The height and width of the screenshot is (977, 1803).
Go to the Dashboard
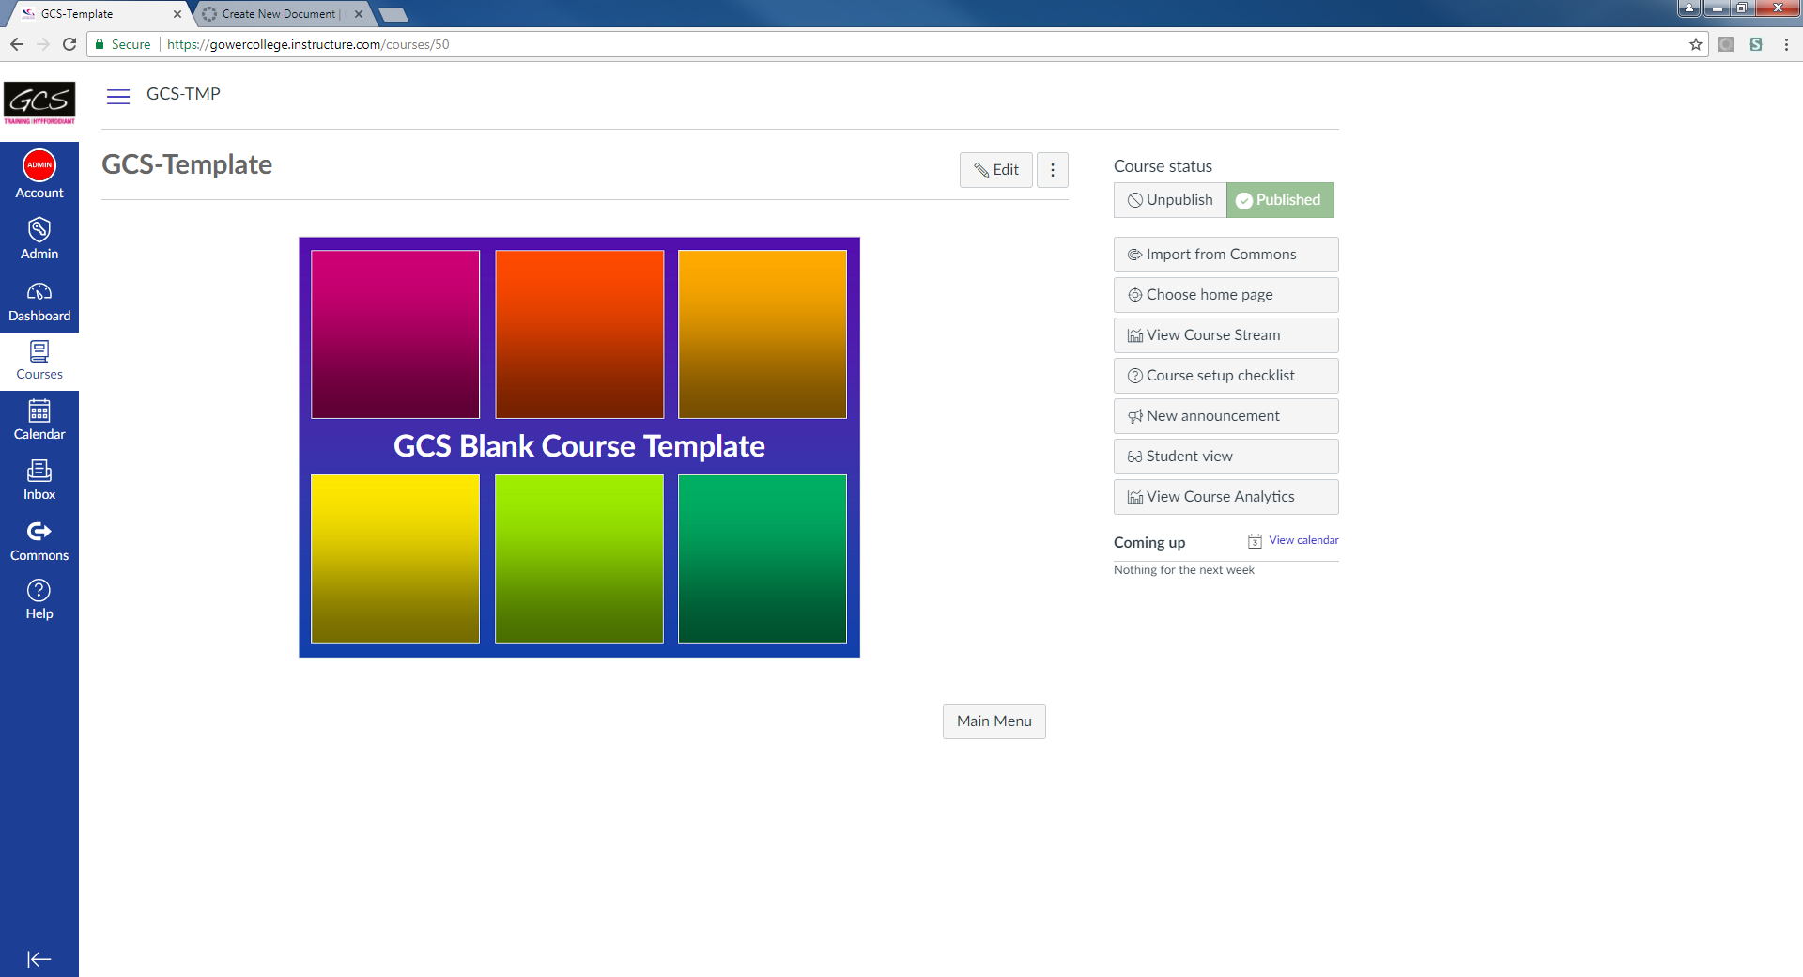click(x=39, y=302)
